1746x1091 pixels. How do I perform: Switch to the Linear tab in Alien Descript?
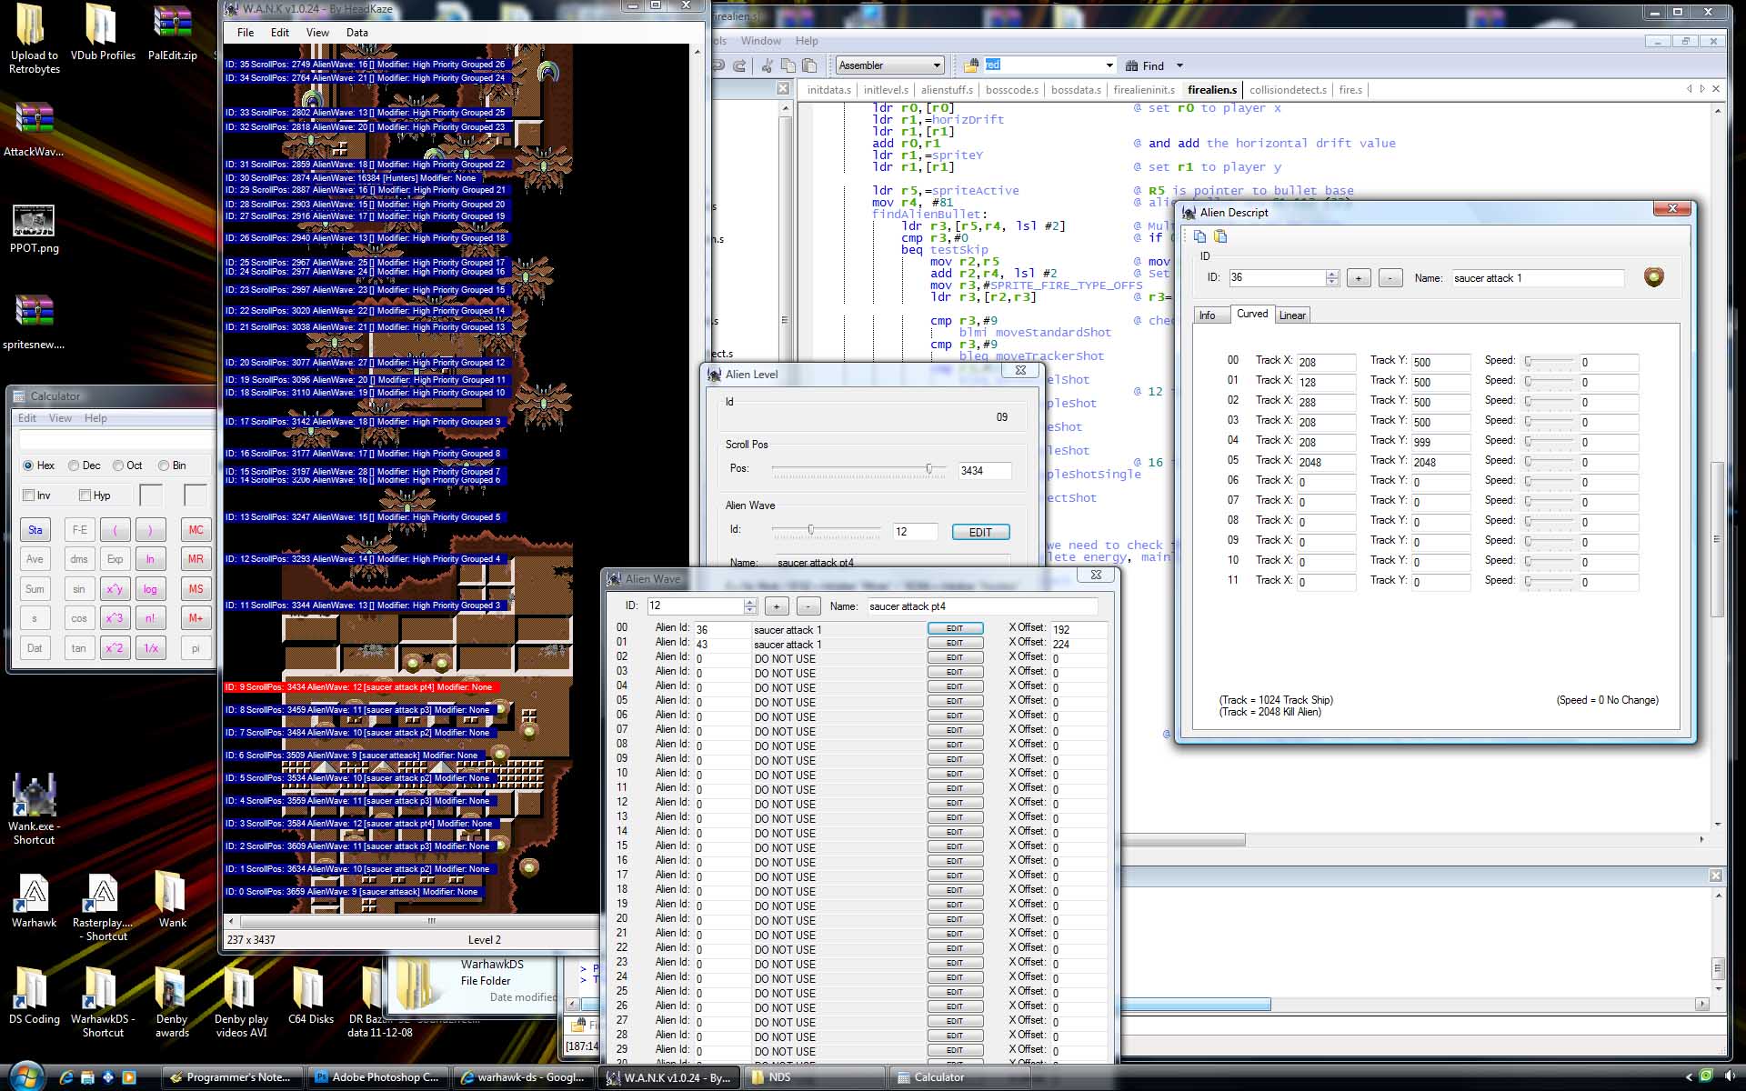click(1291, 315)
